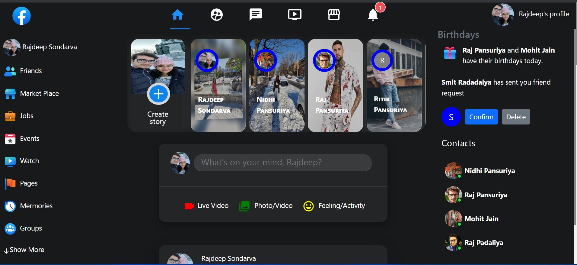
Task: Open the Watch video icon in top bar
Action: 295,15
